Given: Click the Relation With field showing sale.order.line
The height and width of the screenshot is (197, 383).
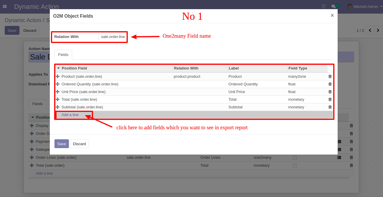Looking at the screenshot, I should [113, 37].
